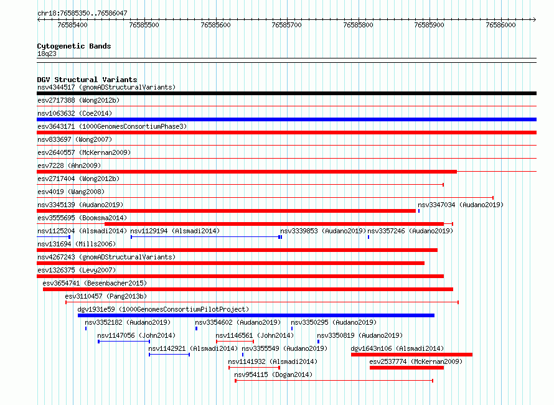Open the esv2640557 (McKernan2009) variant
Viewport: 554px width, 405px height.
(x=84, y=152)
